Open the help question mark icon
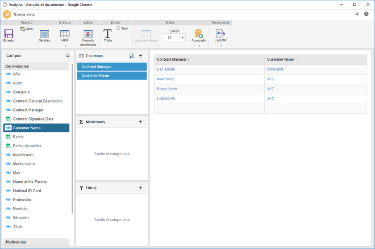375x249 pixels. (x=366, y=14)
